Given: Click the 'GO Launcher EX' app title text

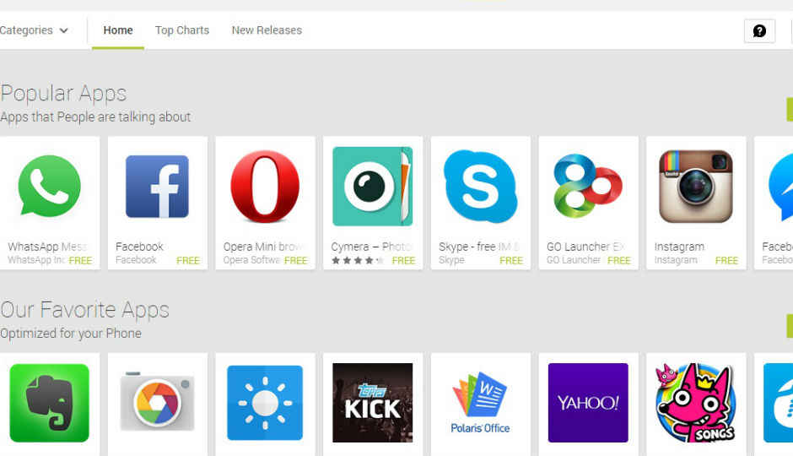Looking at the screenshot, I should coord(585,247).
